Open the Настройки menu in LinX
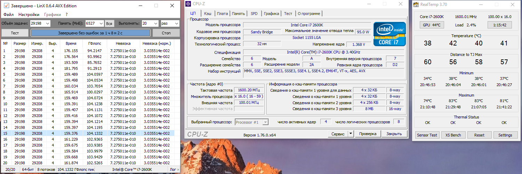Viewport: 522px width, 174px height. point(29,15)
